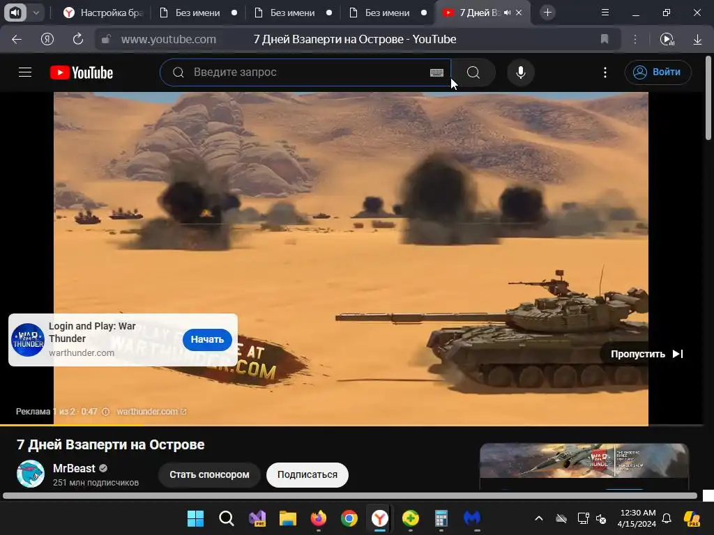Image resolution: width=714 pixels, height=535 pixels.
Task: Go back with browser back arrow
Action: pos(17,39)
